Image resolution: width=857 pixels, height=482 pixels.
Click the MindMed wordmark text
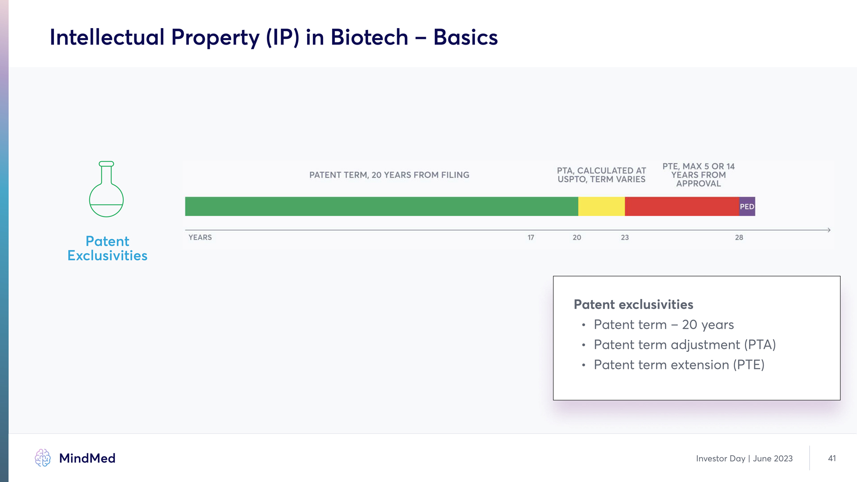click(87, 458)
